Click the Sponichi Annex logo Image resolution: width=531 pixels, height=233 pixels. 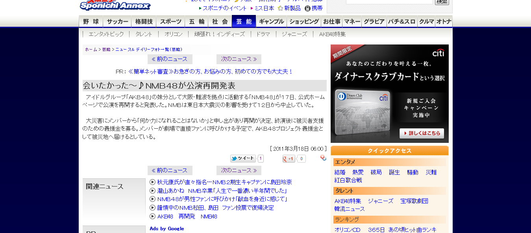pyautogui.click(x=115, y=5)
